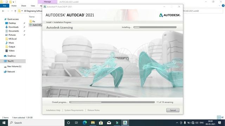Open the volume tray icon
Screen dimensions: 225x126
tap(197, 123)
